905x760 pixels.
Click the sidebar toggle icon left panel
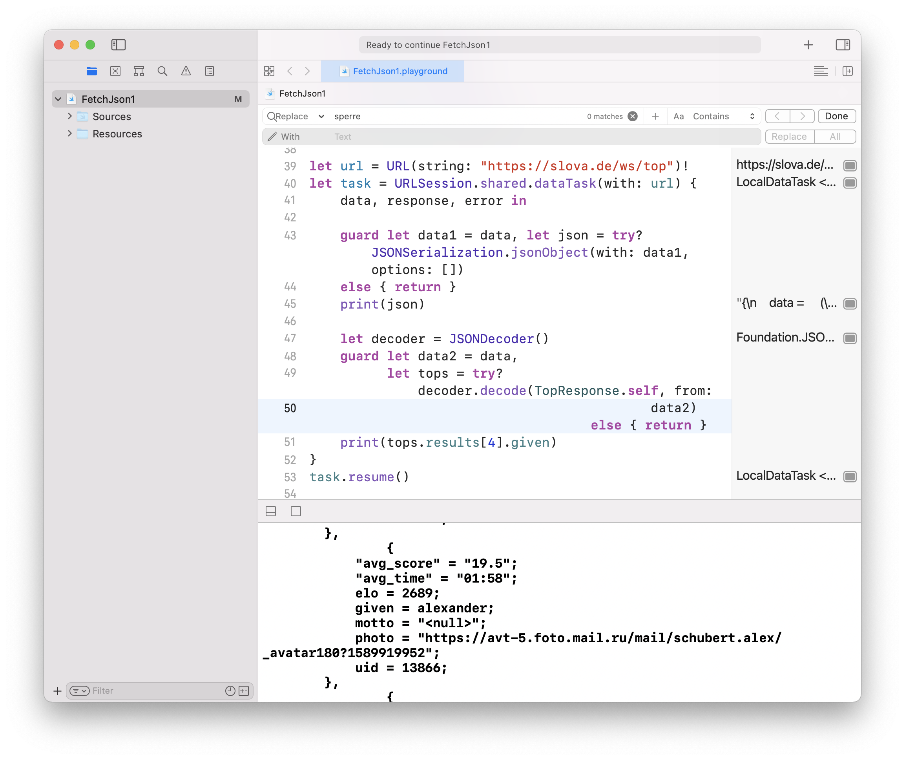point(120,44)
